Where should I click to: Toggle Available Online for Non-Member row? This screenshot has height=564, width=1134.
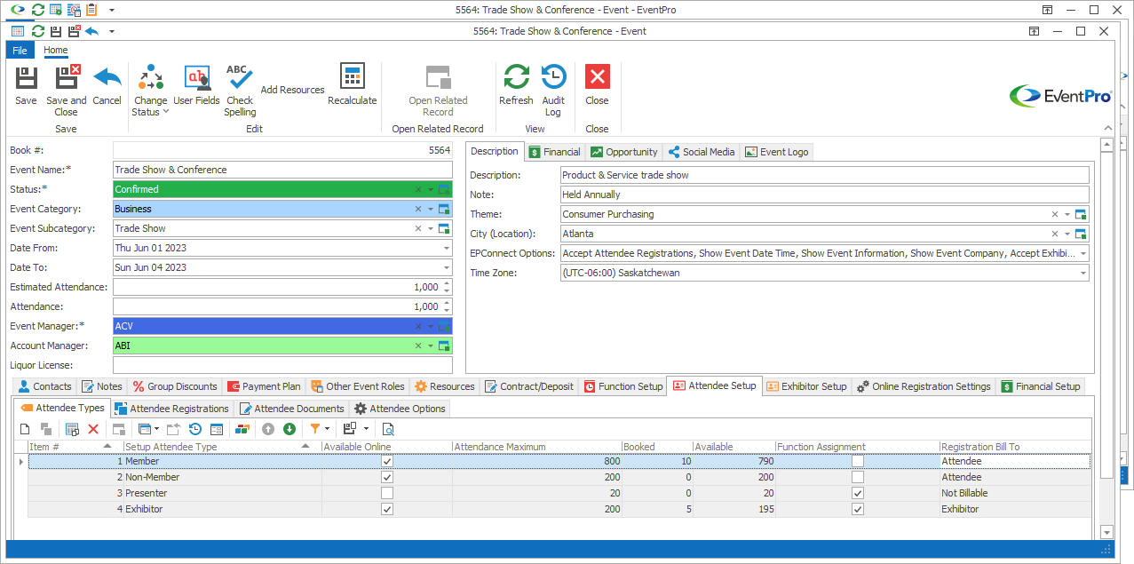point(386,478)
